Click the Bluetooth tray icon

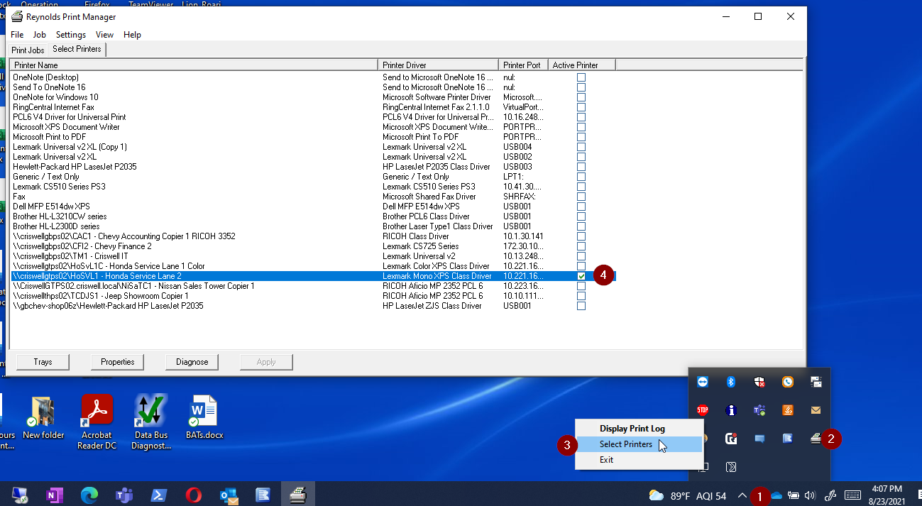click(x=731, y=382)
